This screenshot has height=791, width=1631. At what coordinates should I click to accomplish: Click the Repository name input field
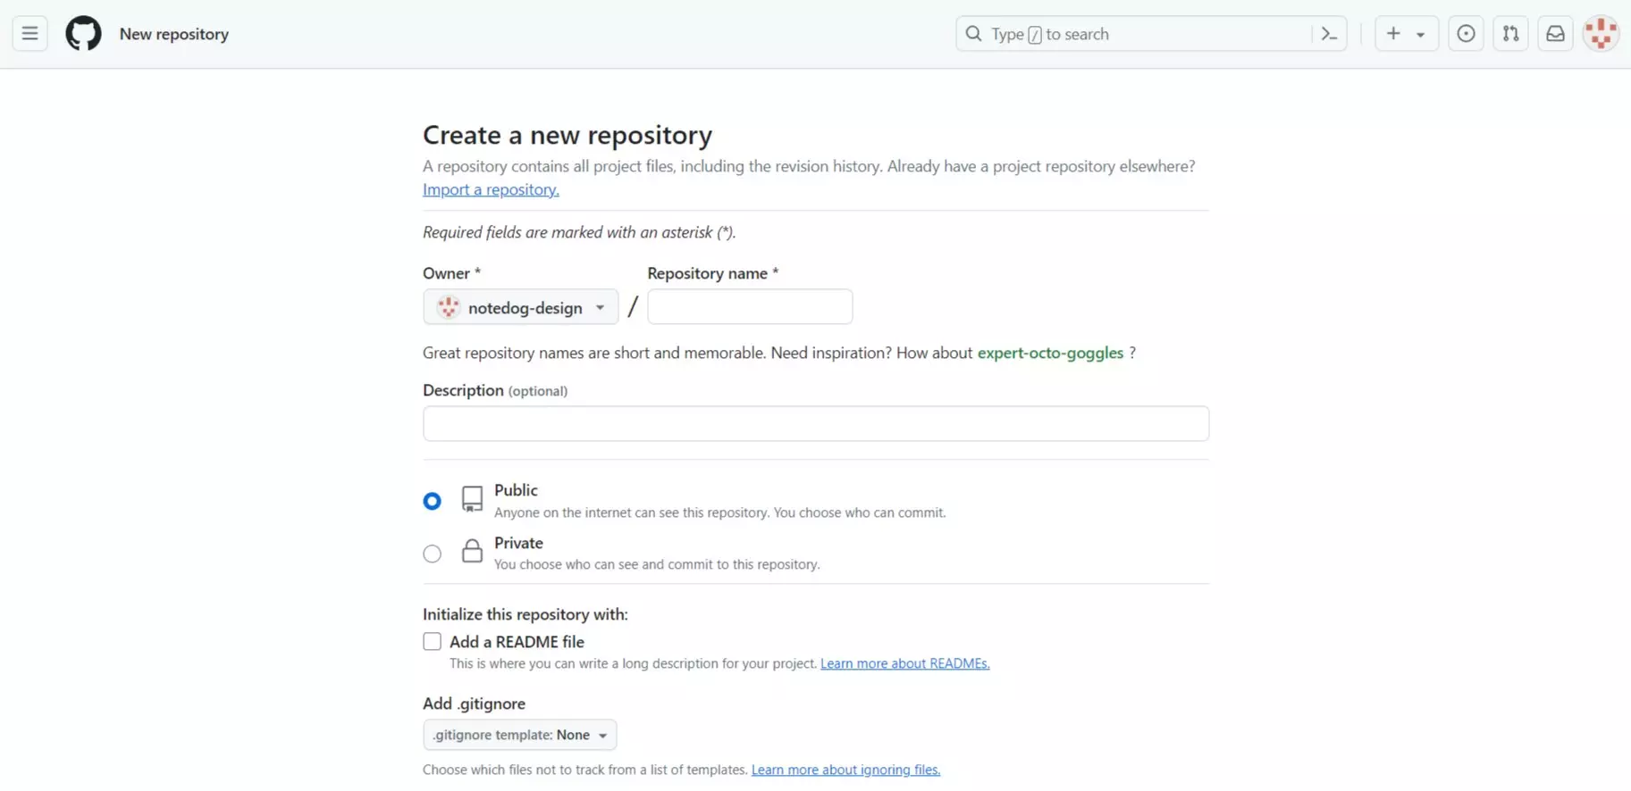750,307
